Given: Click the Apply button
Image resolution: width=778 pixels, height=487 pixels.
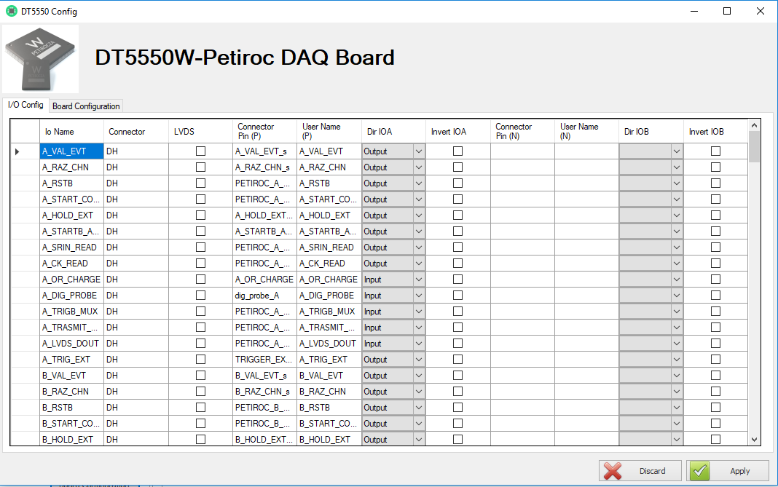Looking at the screenshot, I should [728, 471].
